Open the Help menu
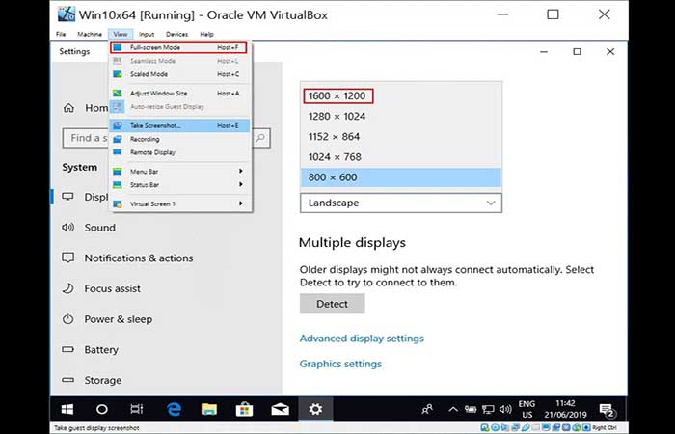 coord(206,34)
